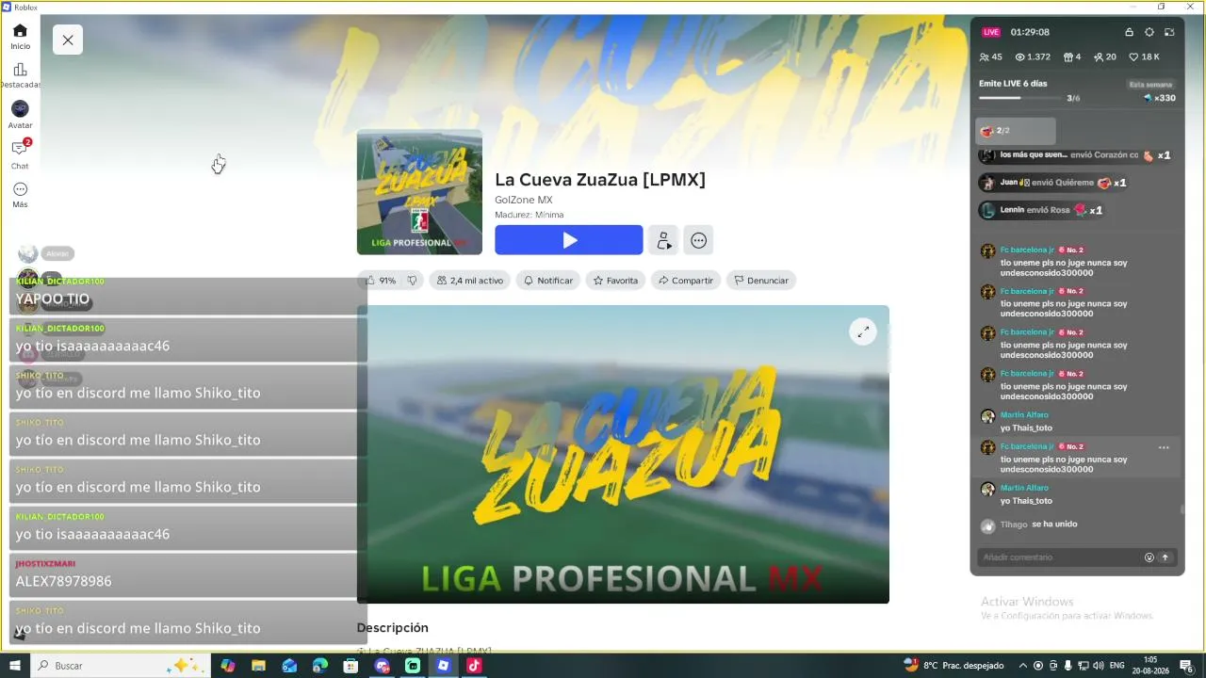Screen dimensions: 1206x678
Task: Open the weather widget showing 8°C
Action: 953,666
